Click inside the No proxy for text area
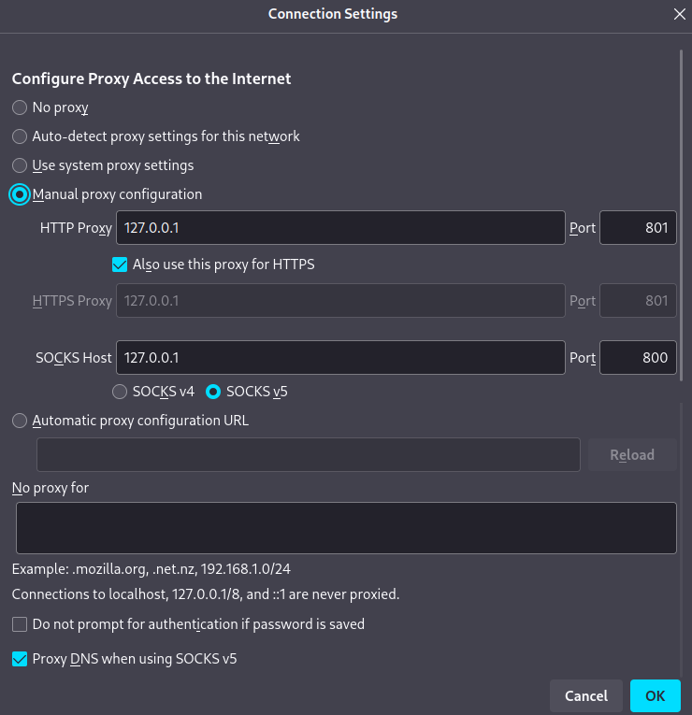Image resolution: width=692 pixels, height=715 pixels. coord(346,528)
